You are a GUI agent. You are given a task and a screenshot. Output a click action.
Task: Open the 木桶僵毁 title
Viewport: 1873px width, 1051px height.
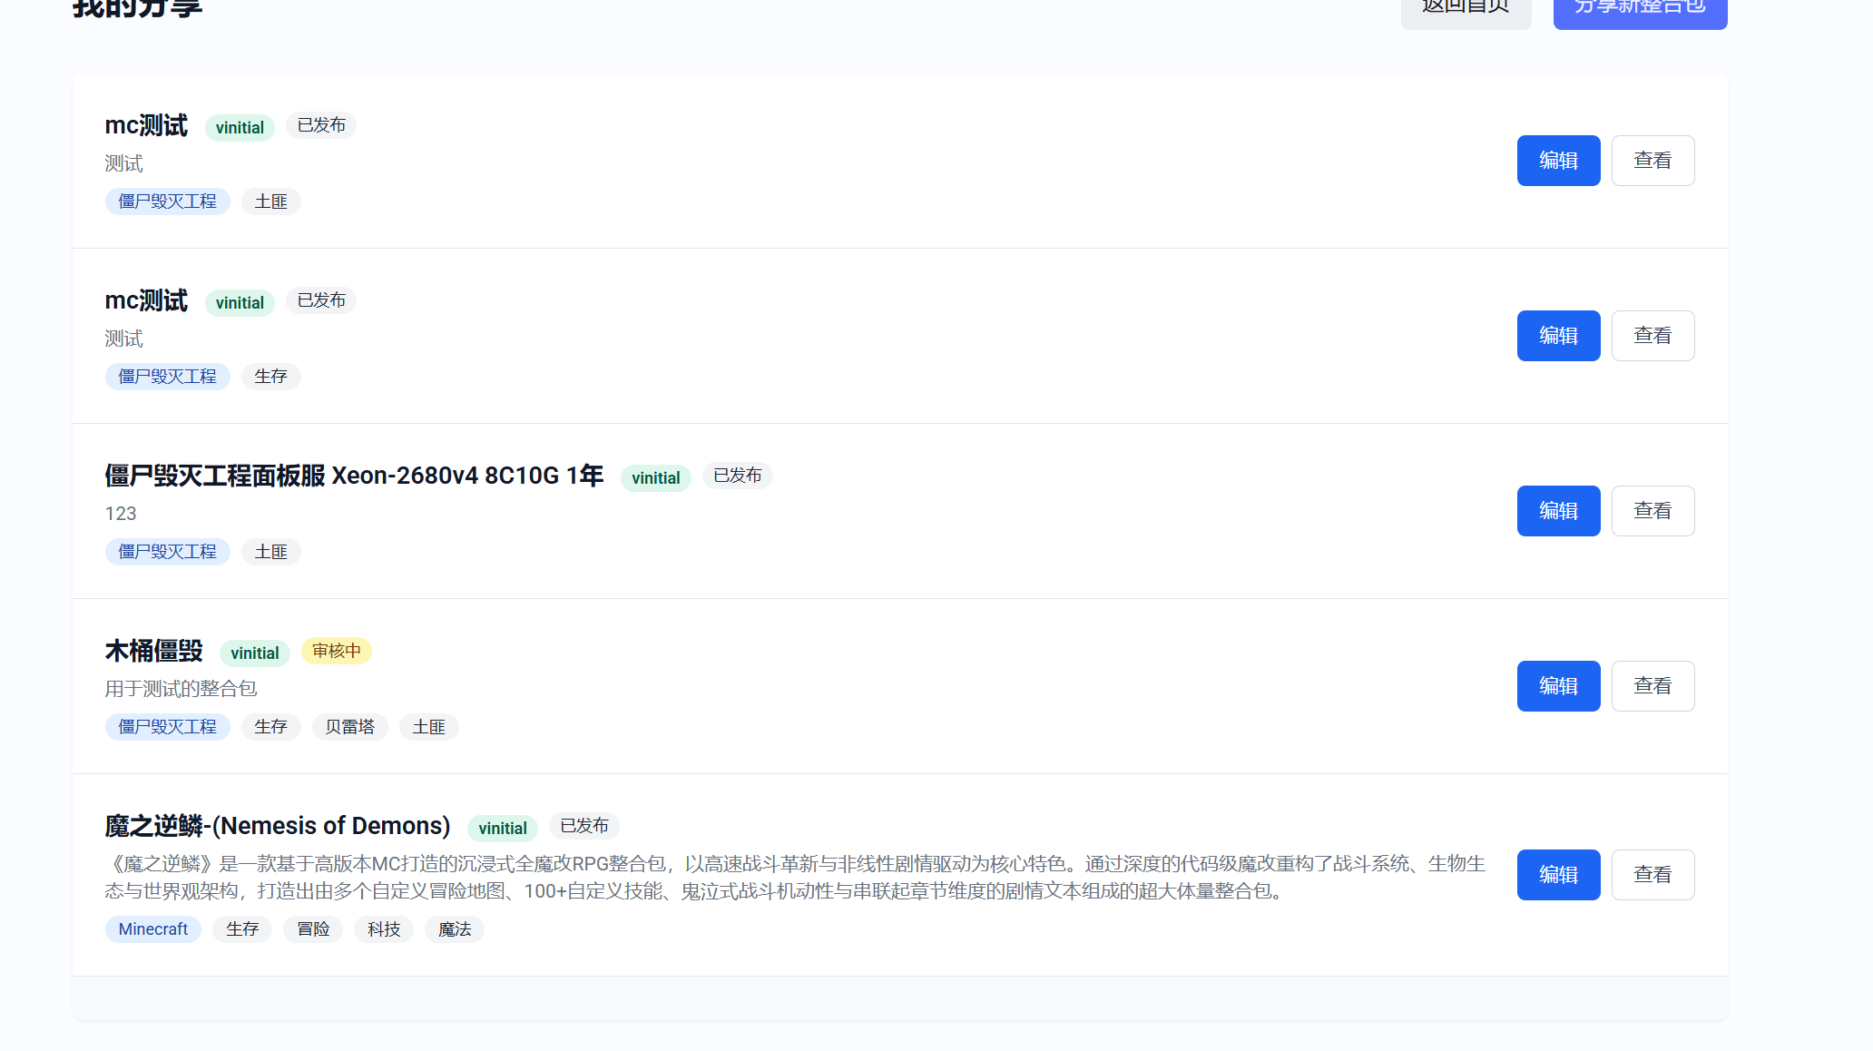tap(153, 651)
